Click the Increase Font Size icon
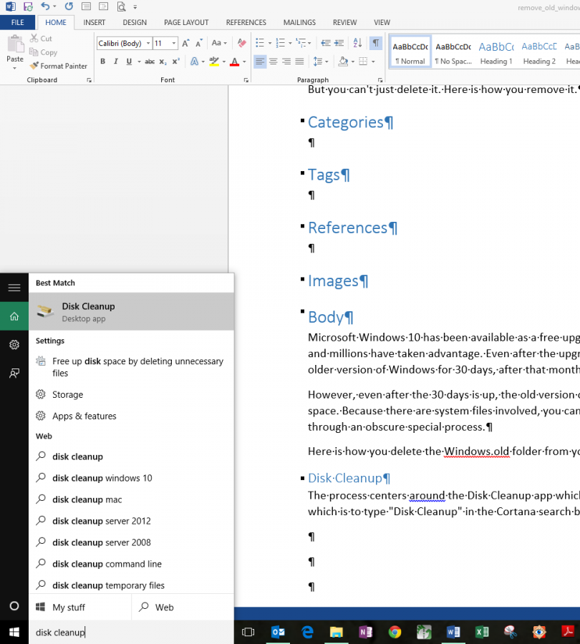The width and height of the screenshot is (580, 644). click(x=185, y=44)
